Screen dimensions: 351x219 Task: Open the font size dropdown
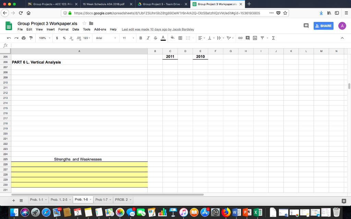click(128, 38)
